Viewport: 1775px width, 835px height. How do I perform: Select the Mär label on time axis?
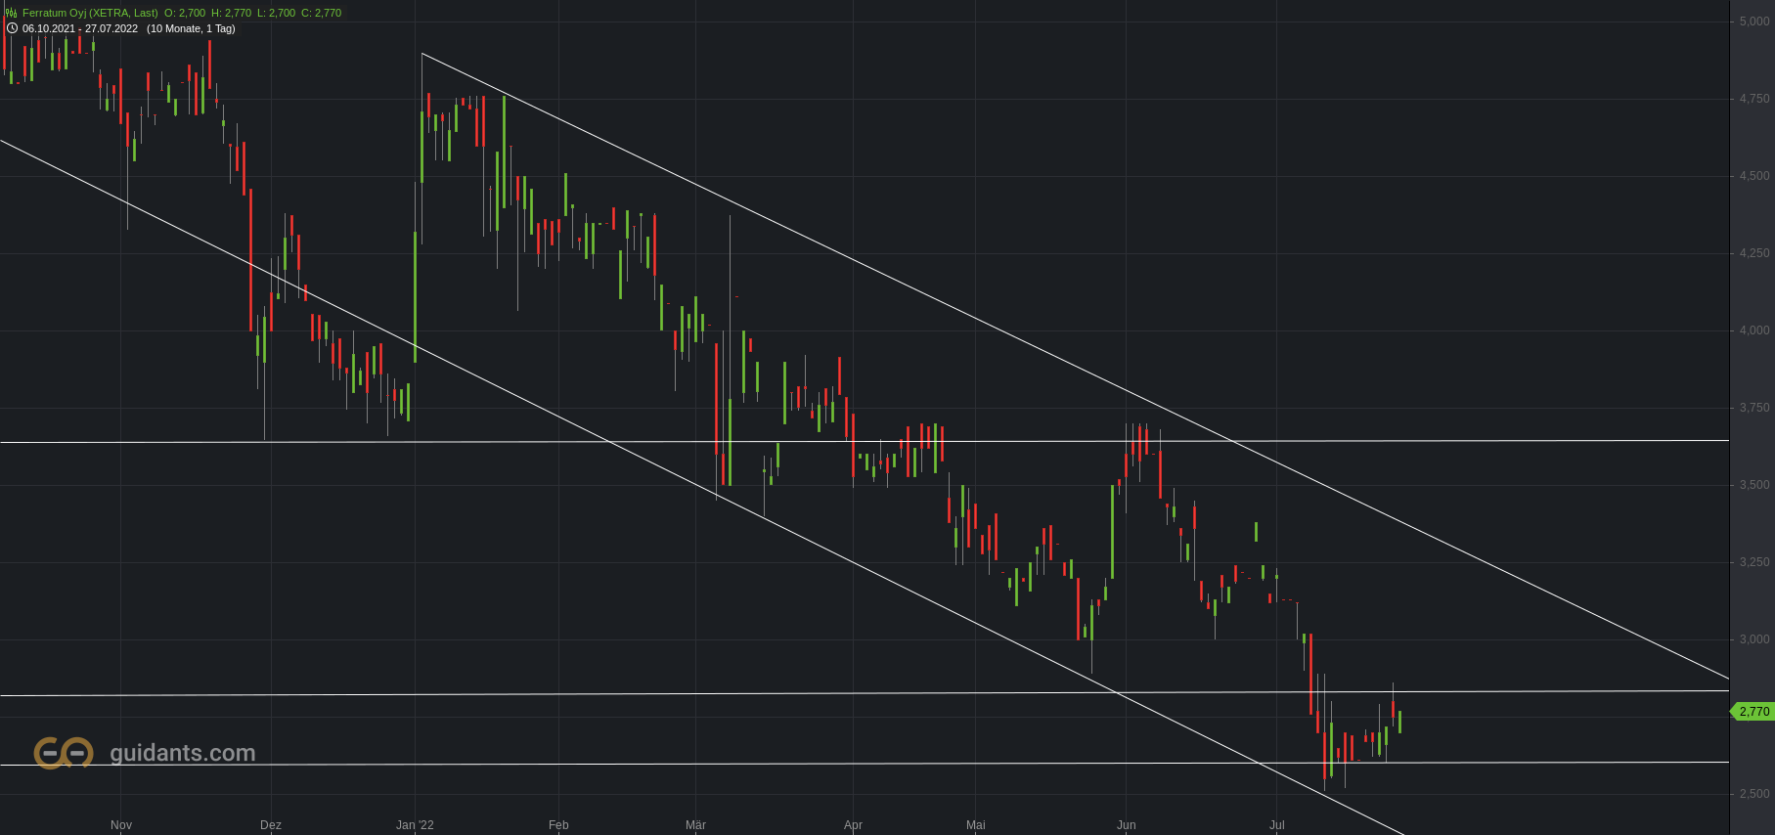[x=695, y=825]
